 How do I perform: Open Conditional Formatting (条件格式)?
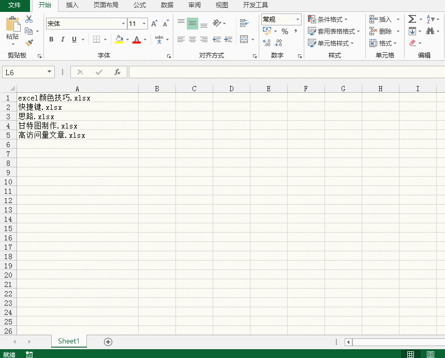328,19
